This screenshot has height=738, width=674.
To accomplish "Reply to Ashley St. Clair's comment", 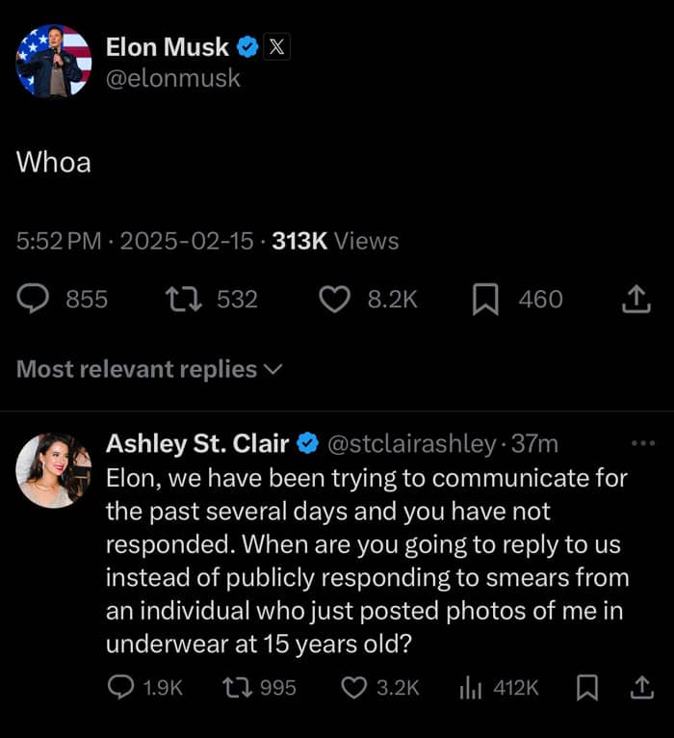I will coord(120,687).
